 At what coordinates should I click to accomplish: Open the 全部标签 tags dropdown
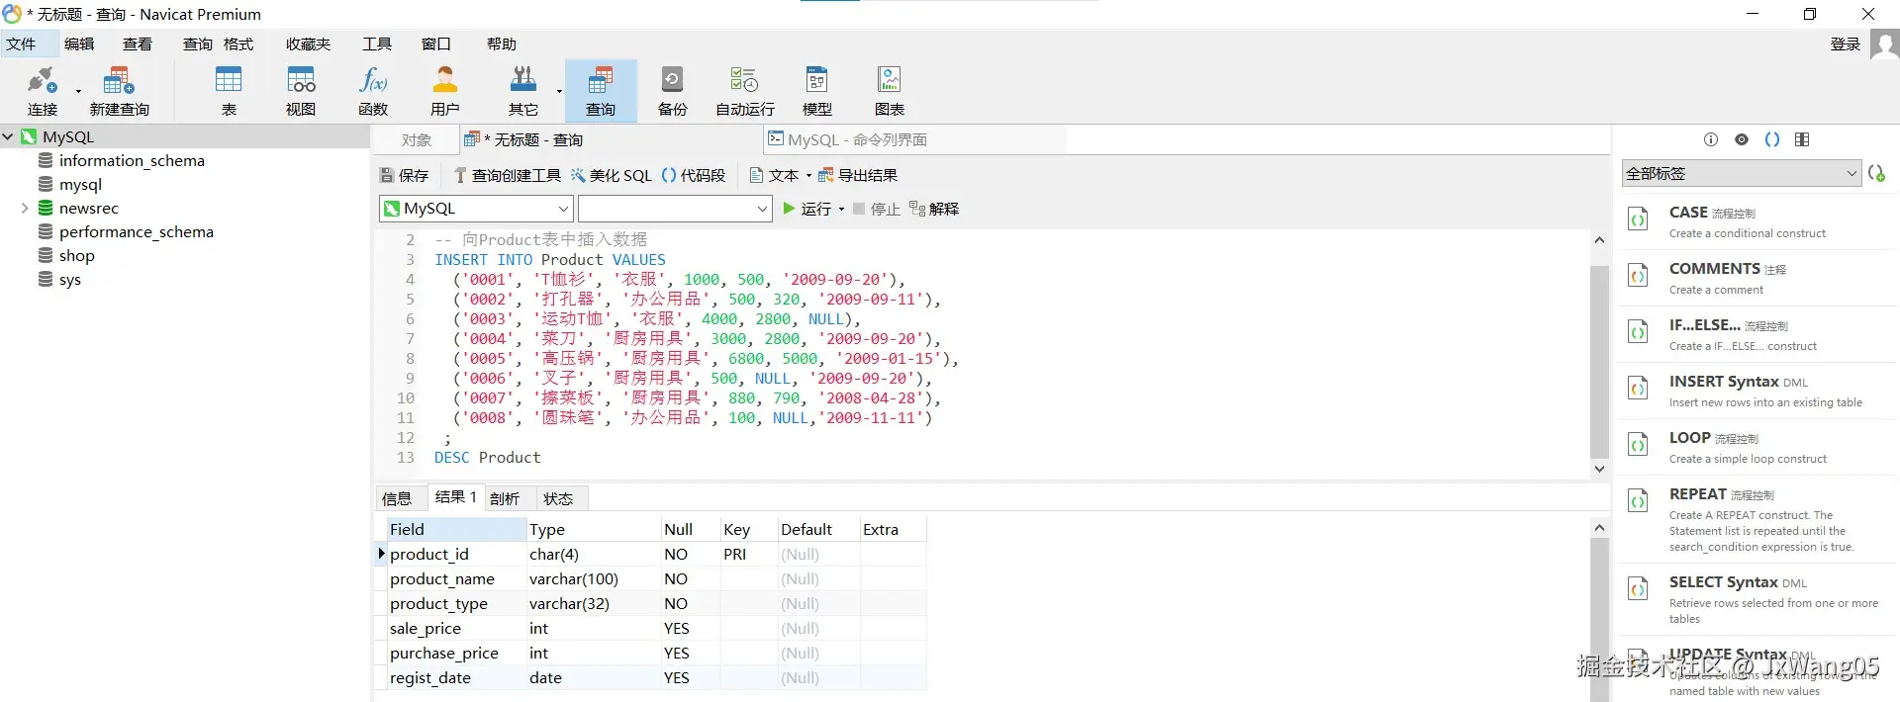click(1742, 173)
